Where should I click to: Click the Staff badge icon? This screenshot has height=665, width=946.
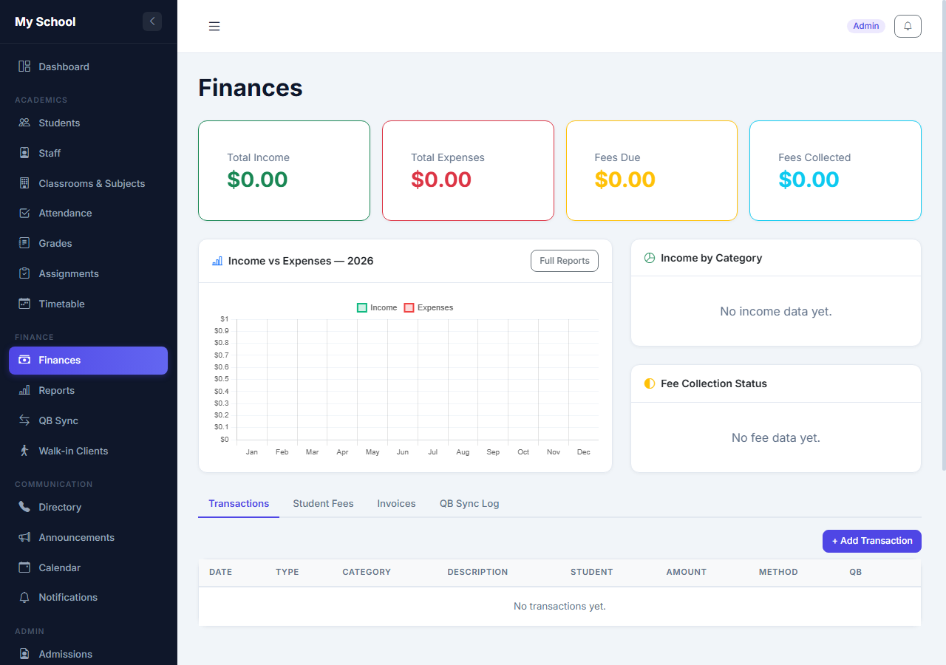(24, 153)
